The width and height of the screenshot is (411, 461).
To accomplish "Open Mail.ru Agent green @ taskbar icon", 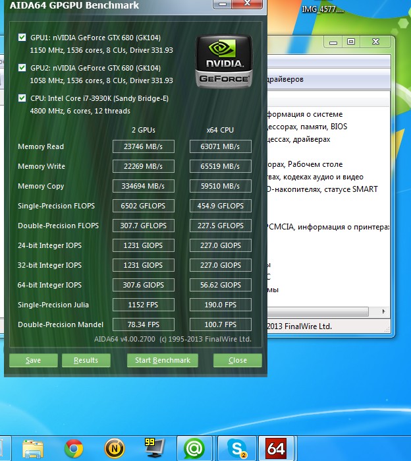I will (x=194, y=449).
